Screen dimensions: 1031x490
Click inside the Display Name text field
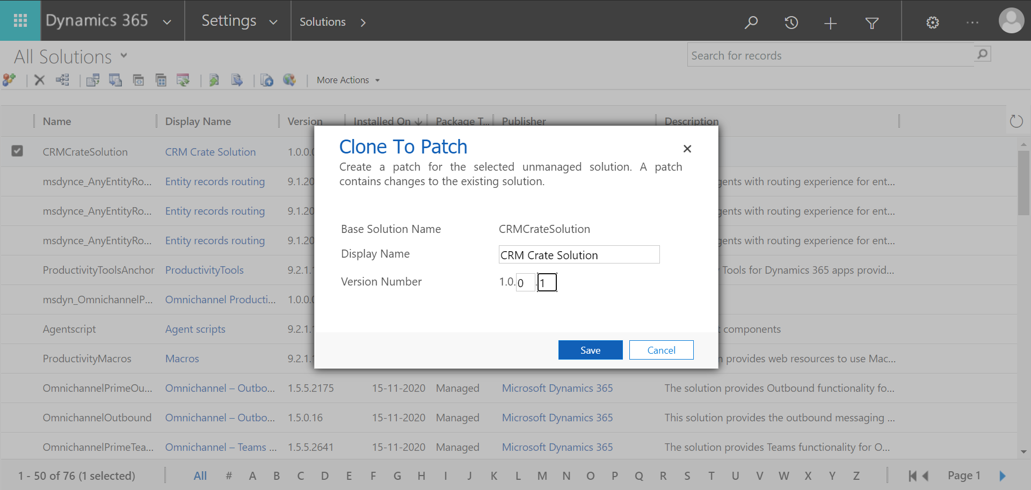[578, 254]
